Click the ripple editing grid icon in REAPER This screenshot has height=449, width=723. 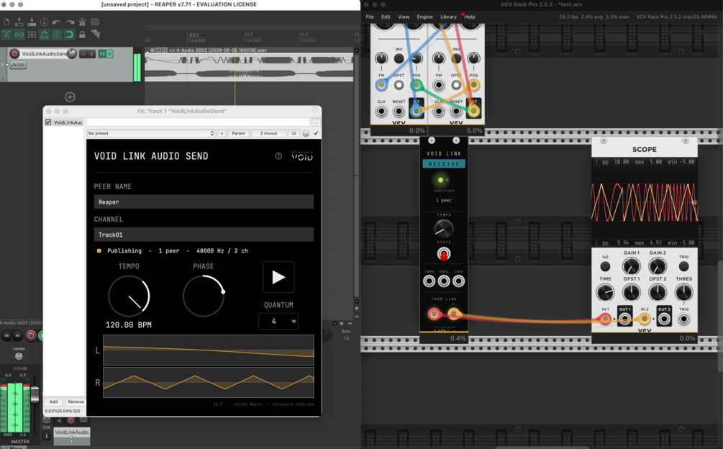[32, 35]
